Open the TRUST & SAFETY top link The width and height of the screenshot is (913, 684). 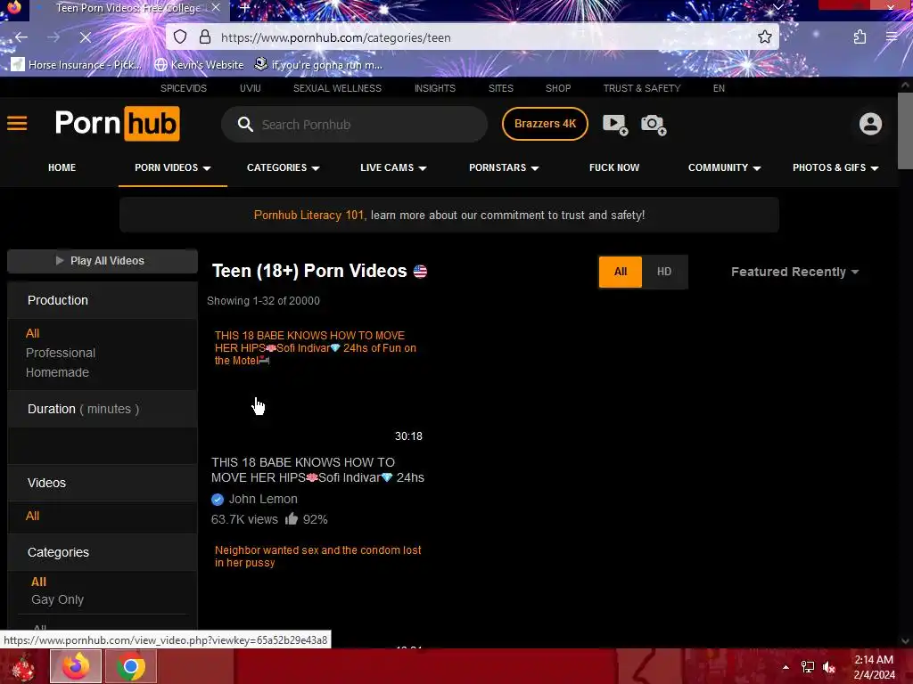tap(642, 88)
